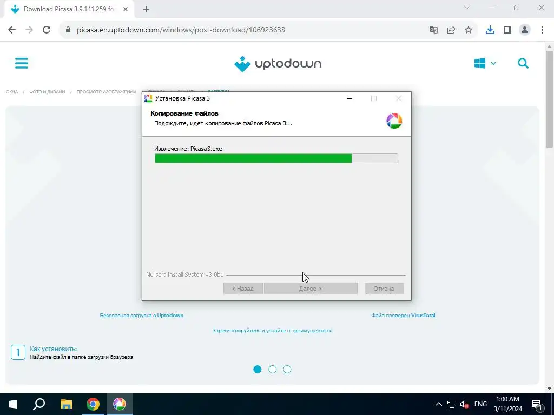This screenshot has width=554, height=415.
Task: Click the Picasa logo in installer header
Action: pyautogui.click(x=394, y=121)
